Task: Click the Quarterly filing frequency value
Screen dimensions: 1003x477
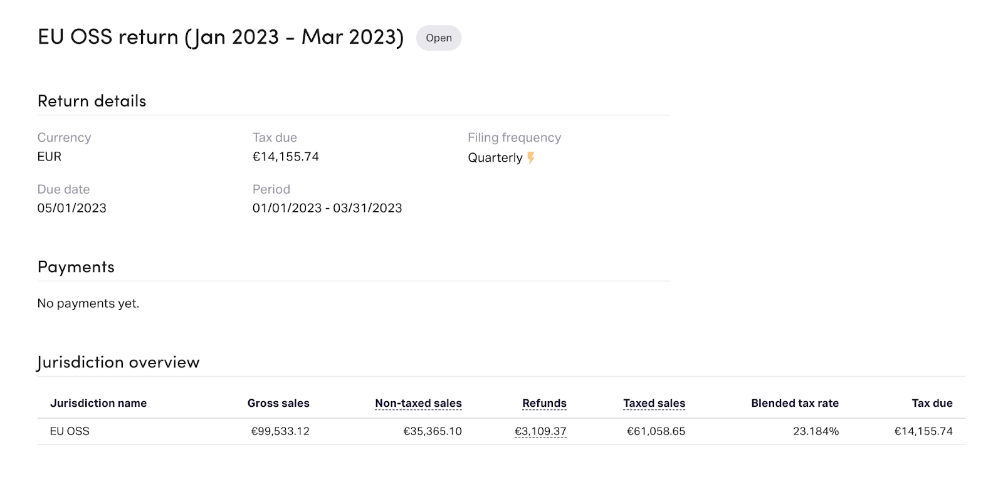Action: tap(495, 158)
